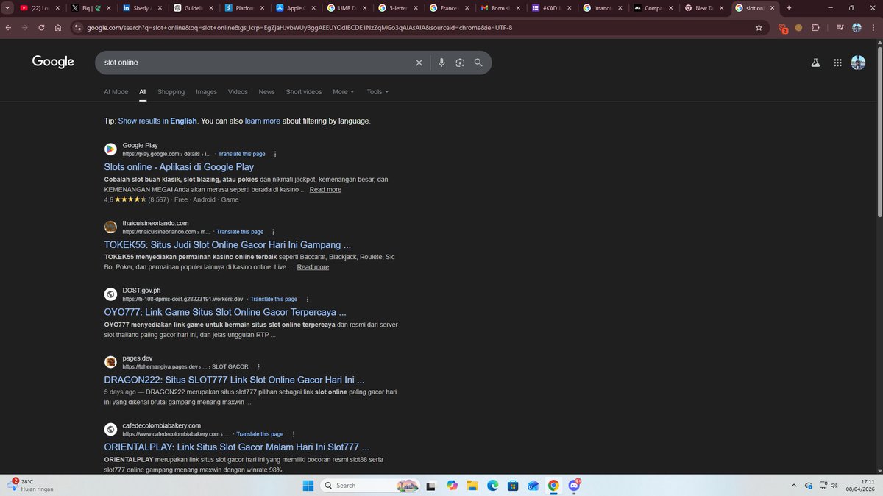Viewport: 883px width, 496px height.
Task: Reload the page
Action: point(41,28)
